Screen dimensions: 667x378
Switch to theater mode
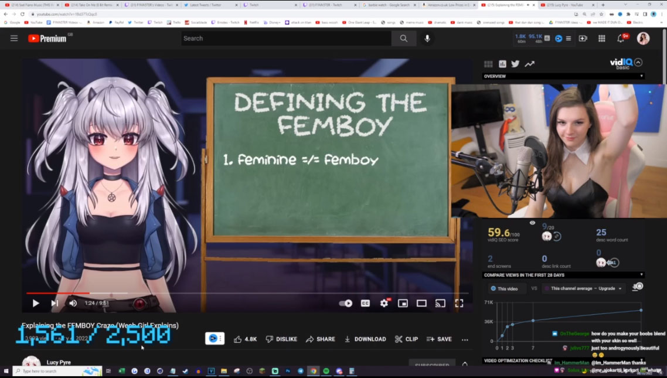point(421,303)
